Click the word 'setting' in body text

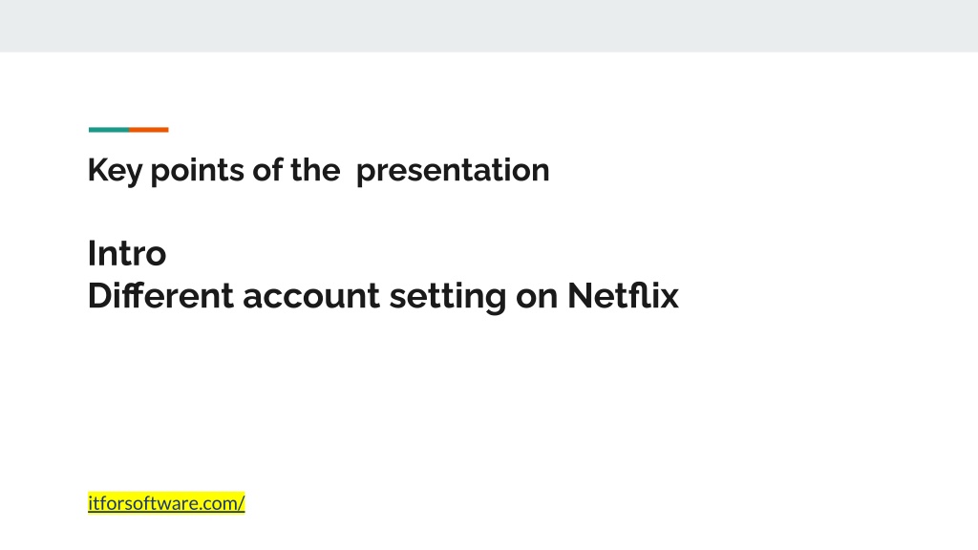pos(448,297)
